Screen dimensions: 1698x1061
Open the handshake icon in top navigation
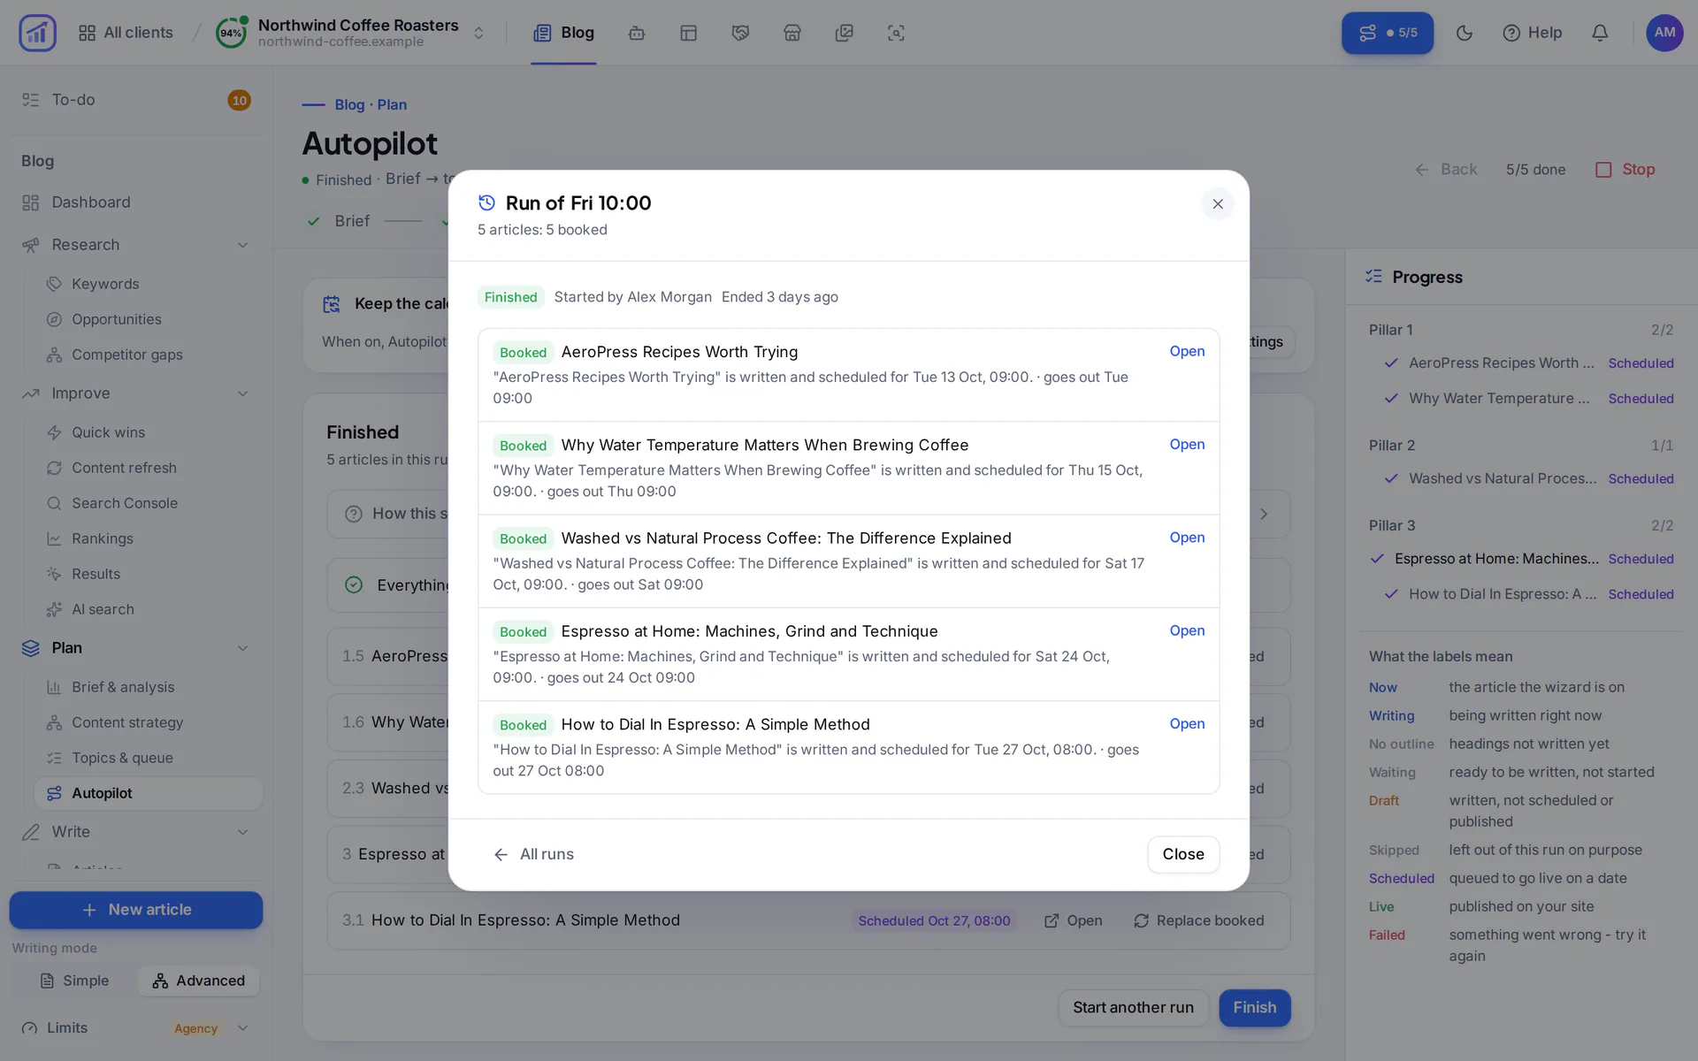click(x=740, y=33)
